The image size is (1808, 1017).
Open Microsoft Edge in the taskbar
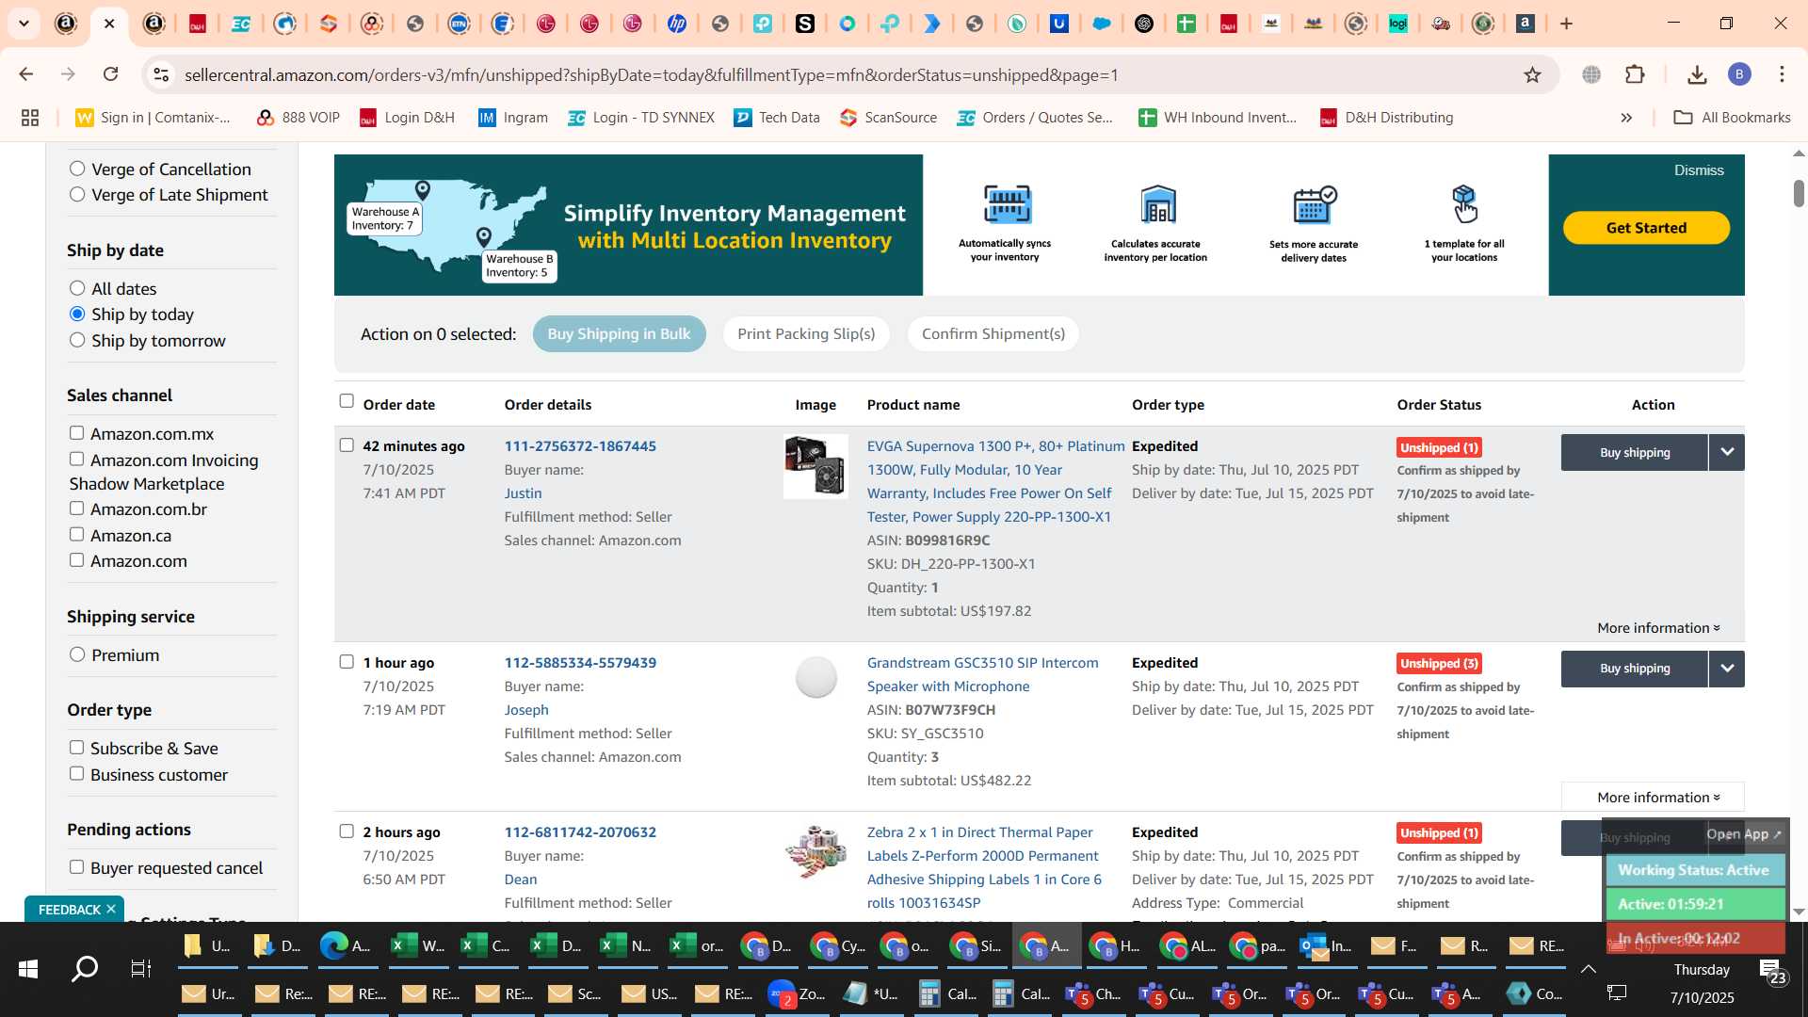tap(345, 945)
